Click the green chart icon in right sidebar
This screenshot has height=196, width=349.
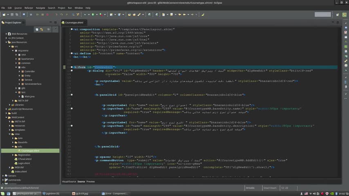click(x=346, y=47)
